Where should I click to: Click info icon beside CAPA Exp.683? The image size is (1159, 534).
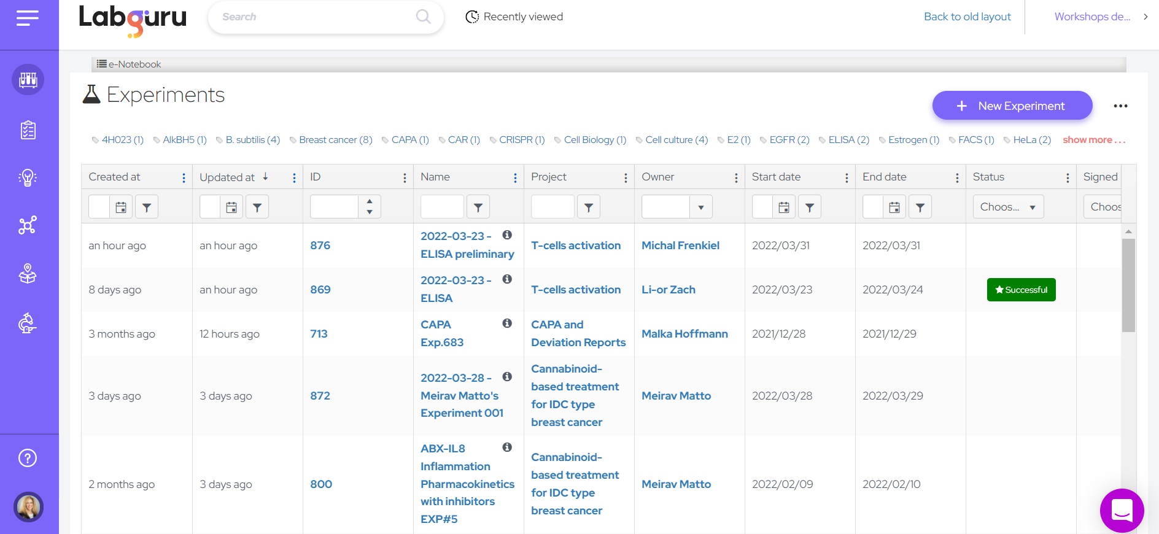tap(507, 323)
